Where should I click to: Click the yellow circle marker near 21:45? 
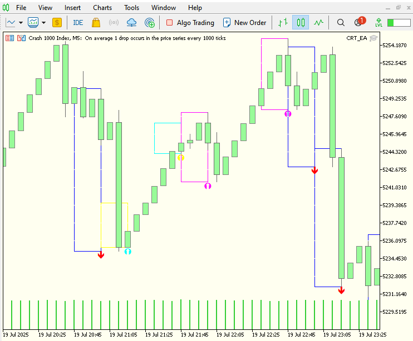(x=181, y=158)
